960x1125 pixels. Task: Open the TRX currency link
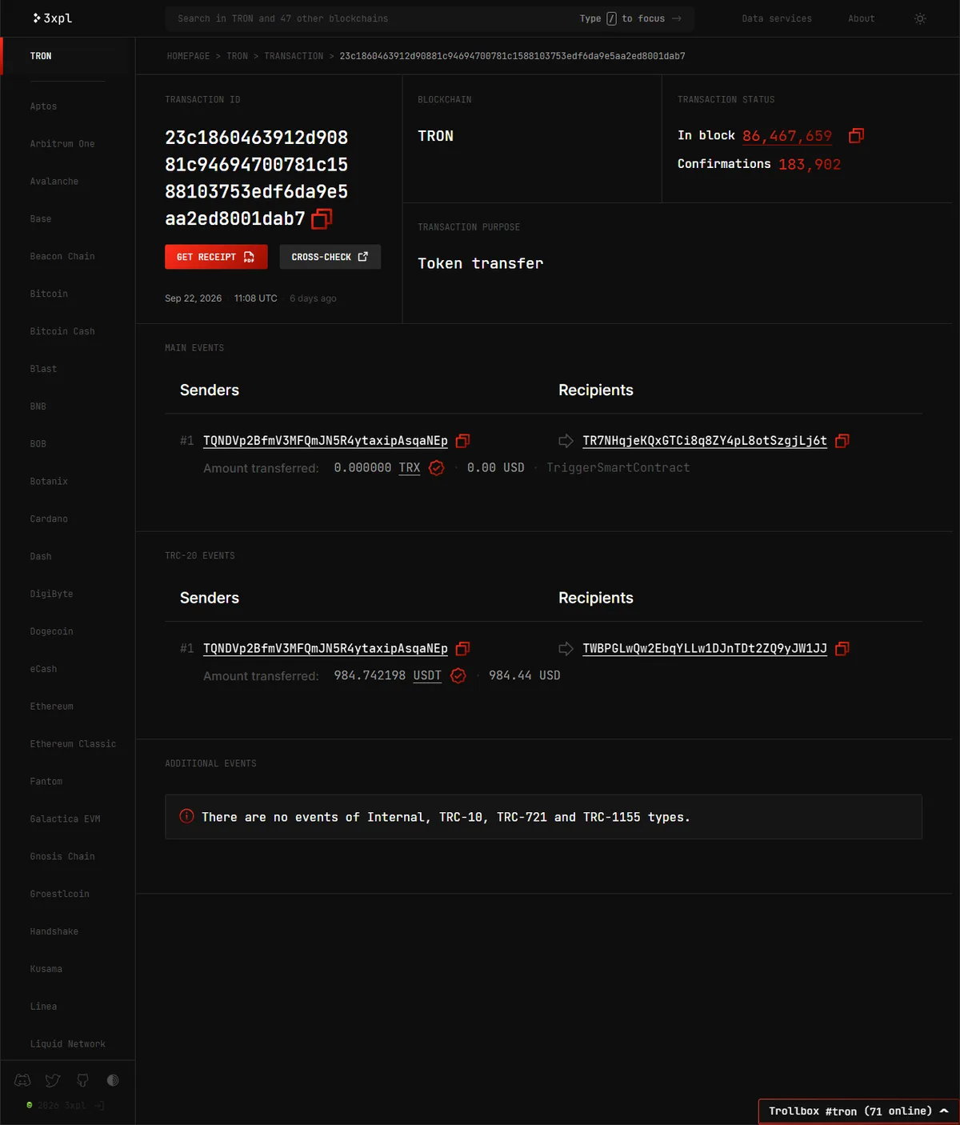(410, 468)
